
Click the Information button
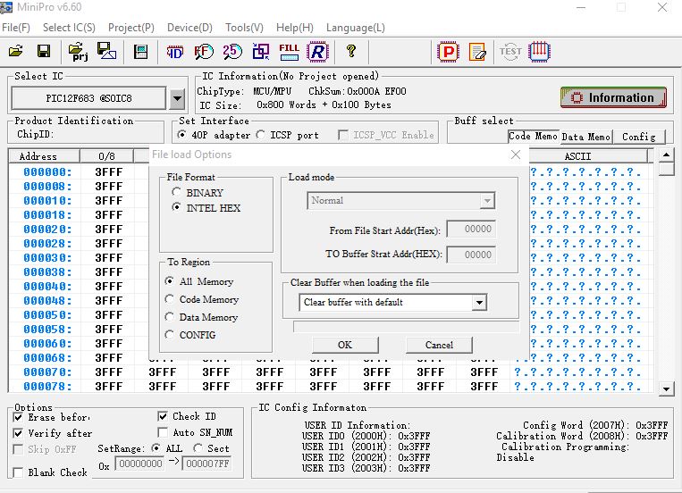(x=614, y=97)
